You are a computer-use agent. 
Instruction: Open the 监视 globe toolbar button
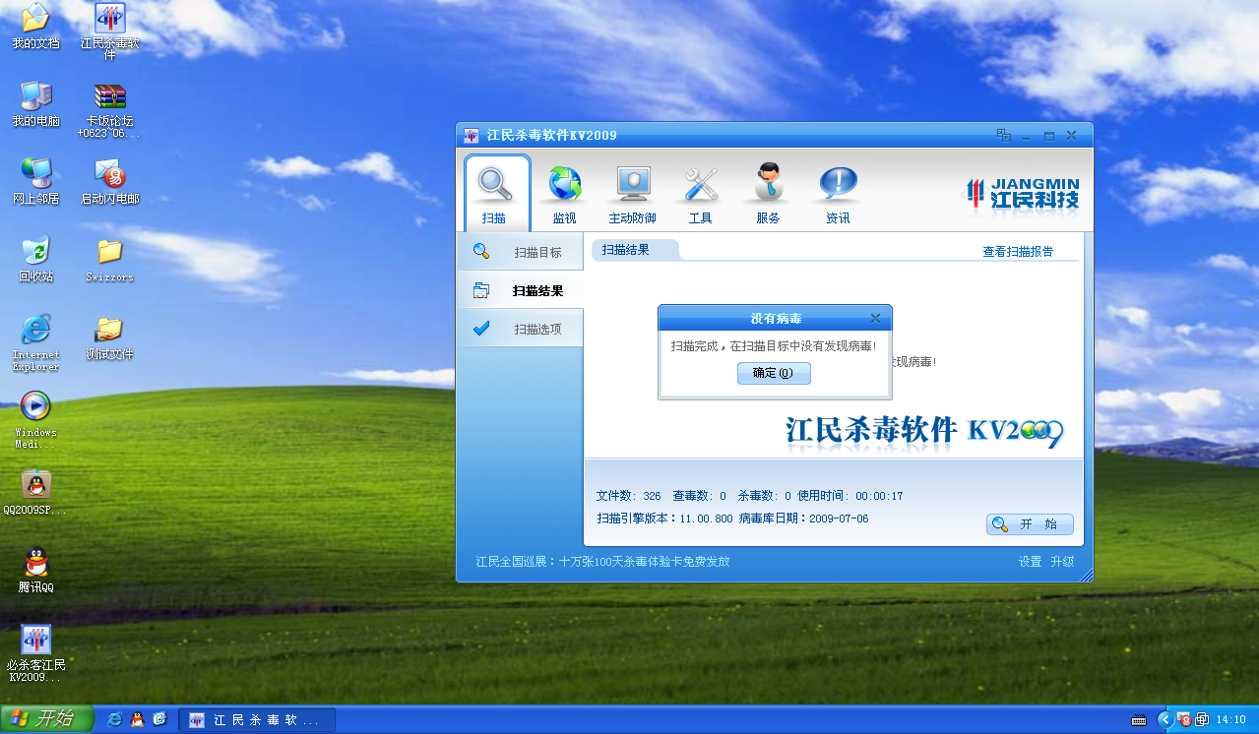click(x=564, y=194)
